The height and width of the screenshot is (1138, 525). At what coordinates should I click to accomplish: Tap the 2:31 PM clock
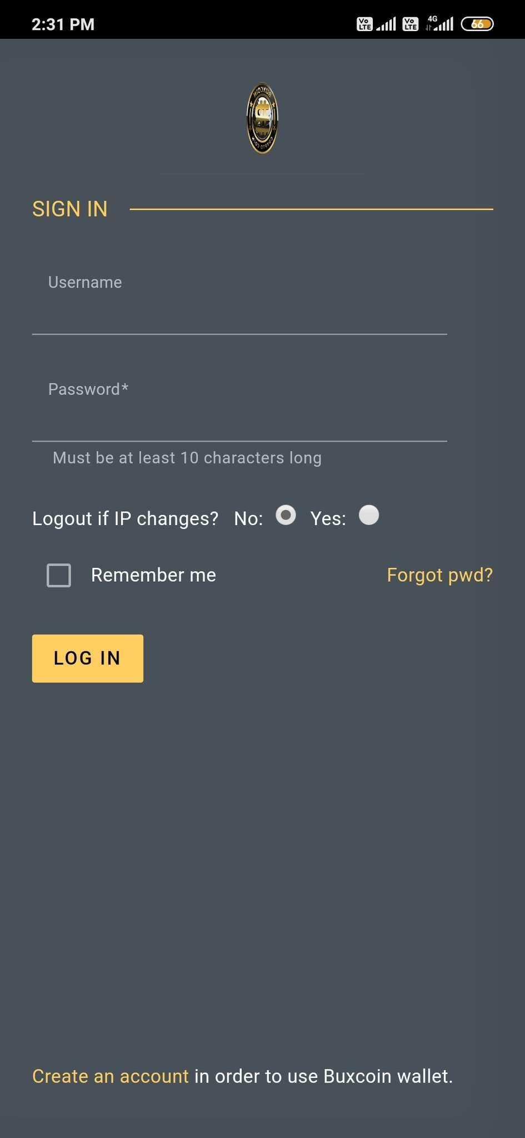tap(63, 24)
